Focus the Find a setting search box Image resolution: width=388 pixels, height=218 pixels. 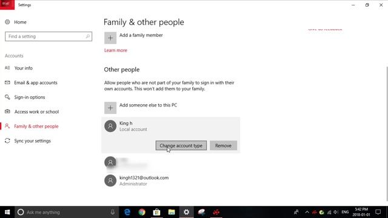click(48, 36)
